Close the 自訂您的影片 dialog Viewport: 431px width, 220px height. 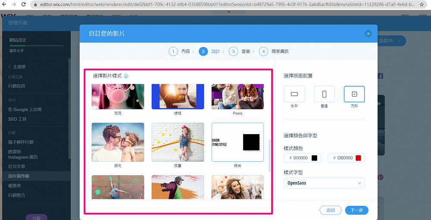tap(369, 34)
